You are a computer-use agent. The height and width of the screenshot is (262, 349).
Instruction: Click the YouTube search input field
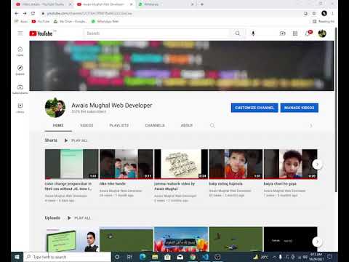click(x=156, y=33)
